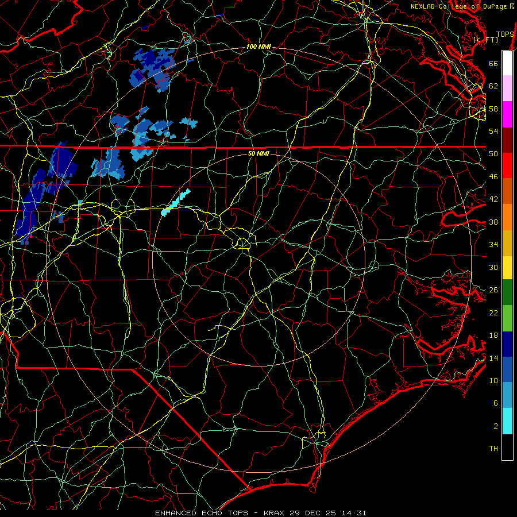Click the "10" legend value
Viewport: 517px width, 517px height.
[x=493, y=380]
